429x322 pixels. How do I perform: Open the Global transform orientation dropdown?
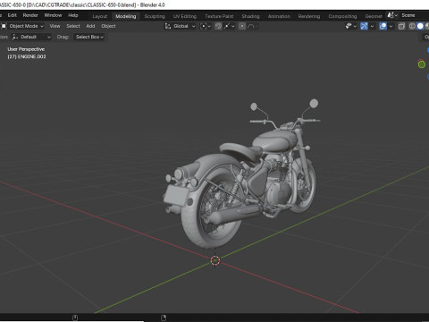181,26
